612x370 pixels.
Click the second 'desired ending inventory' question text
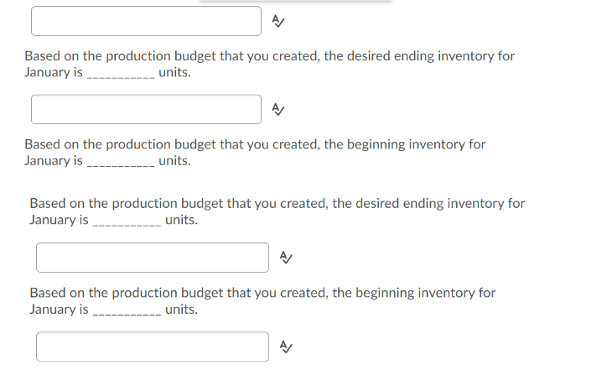point(277,204)
